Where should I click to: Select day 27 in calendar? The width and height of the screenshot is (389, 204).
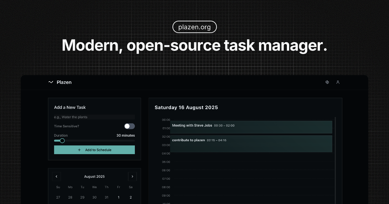click(x=58, y=197)
